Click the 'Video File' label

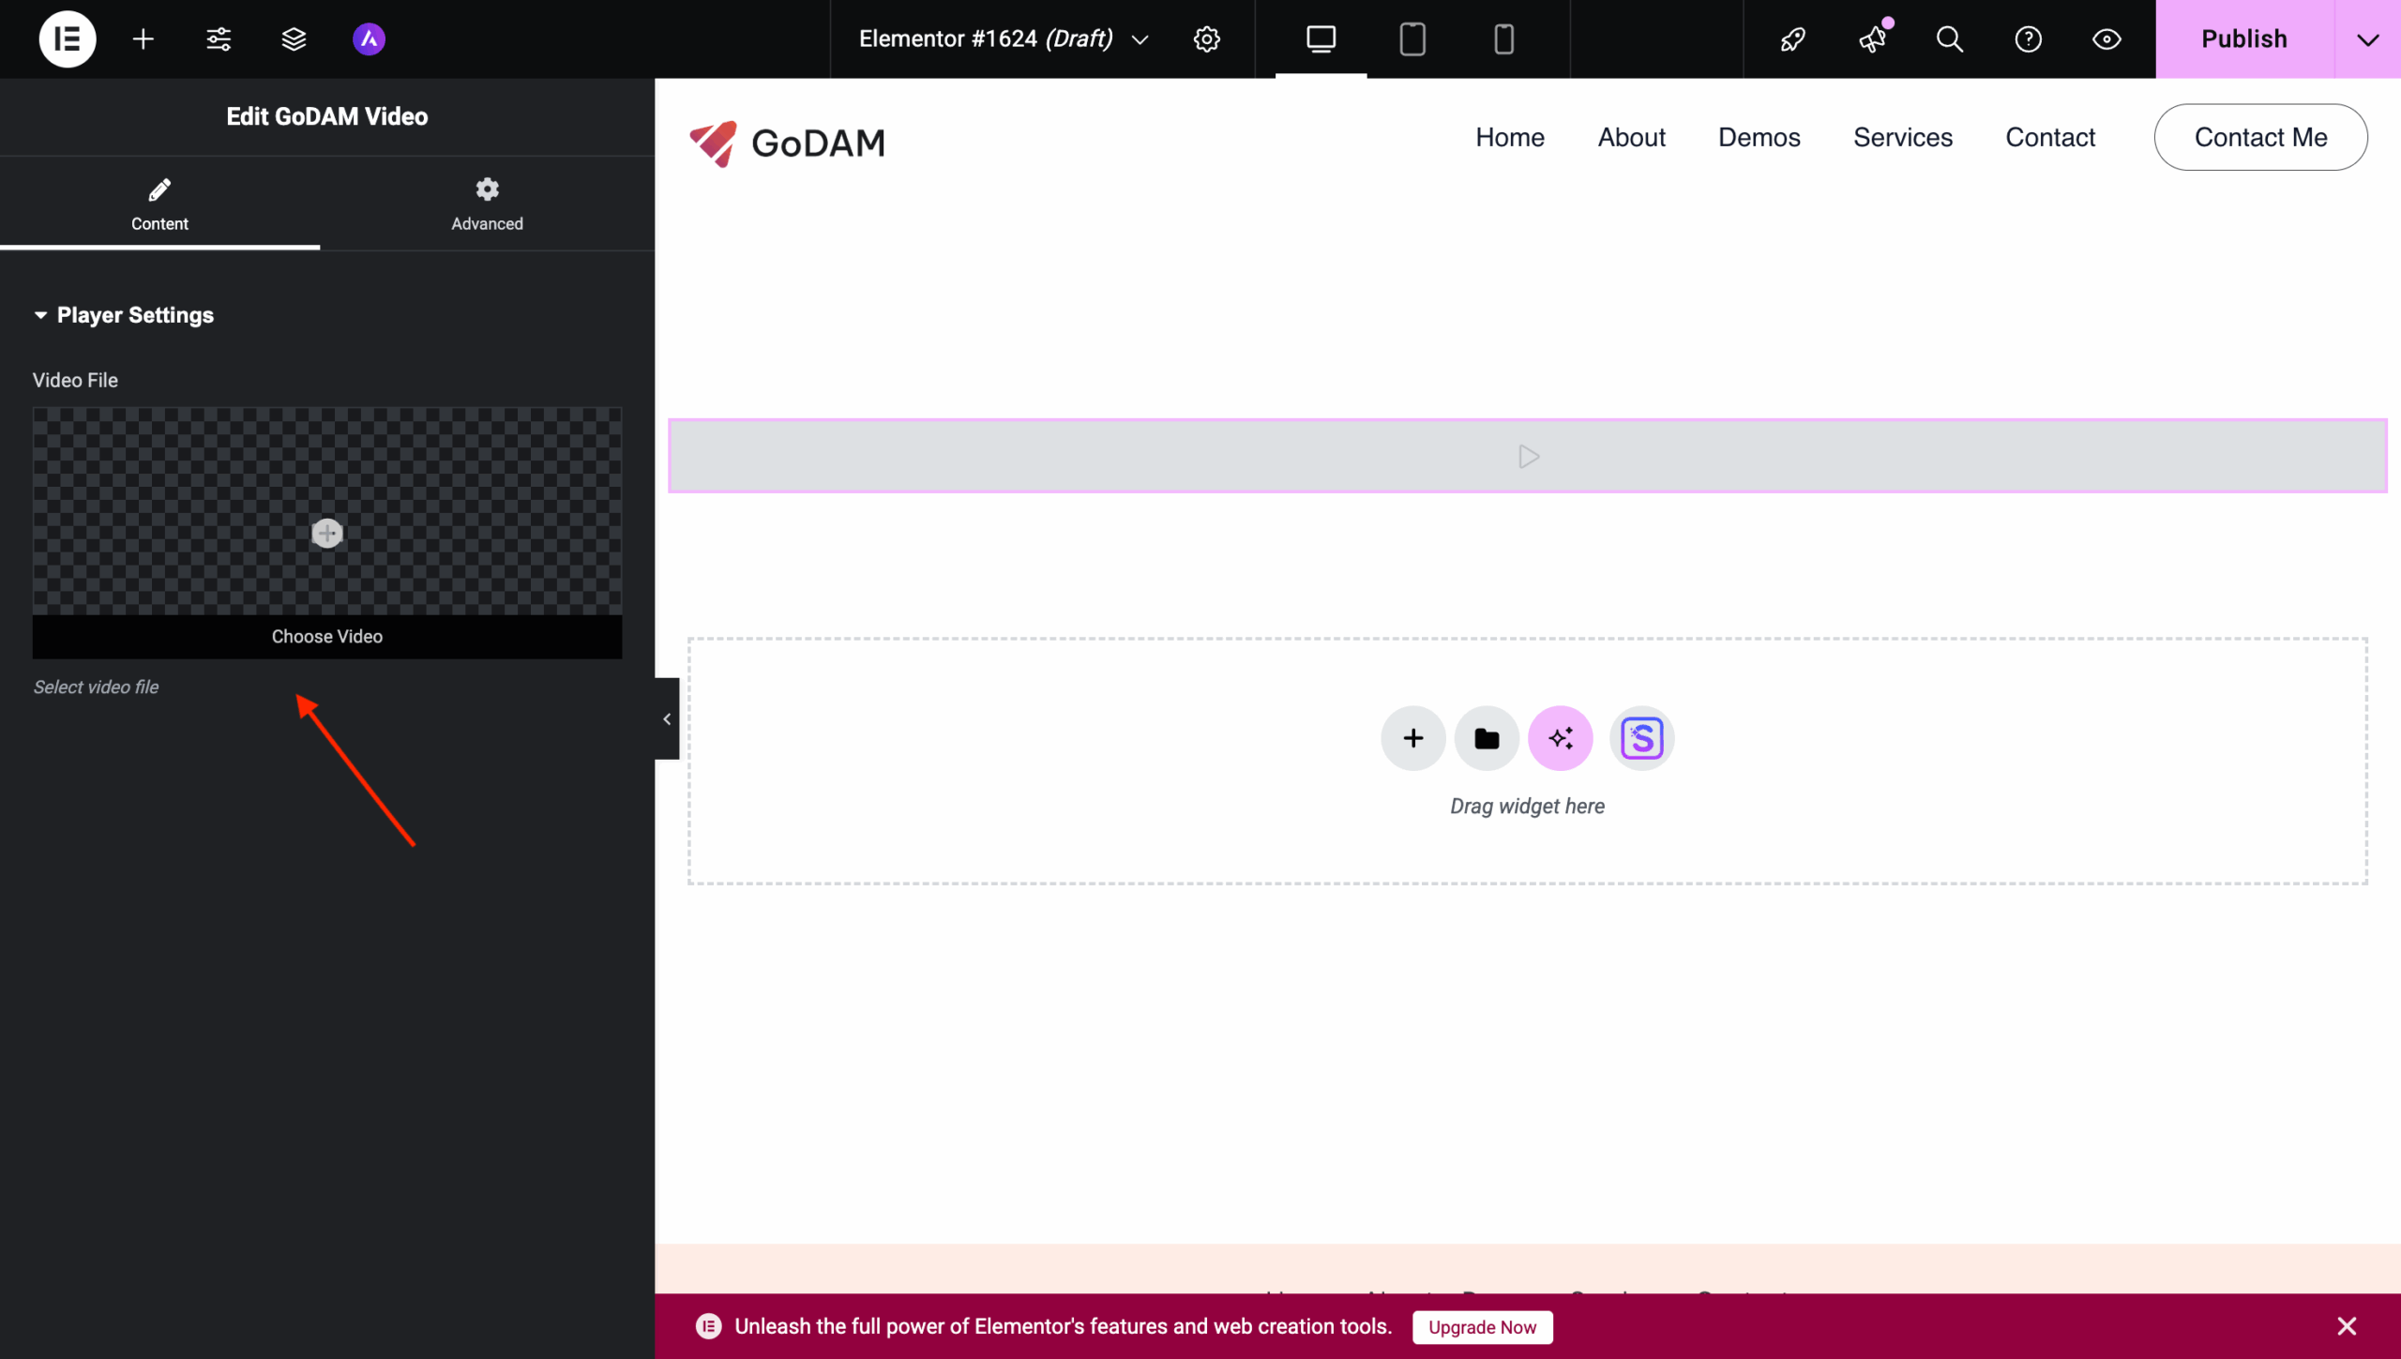[x=75, y=381]
